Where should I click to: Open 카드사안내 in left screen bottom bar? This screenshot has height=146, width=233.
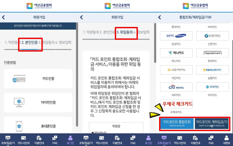[24, 140]
